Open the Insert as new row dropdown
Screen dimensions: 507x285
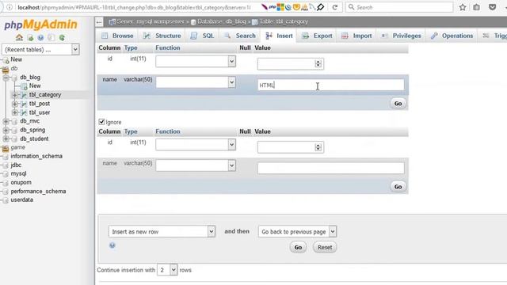coord(162,232)
